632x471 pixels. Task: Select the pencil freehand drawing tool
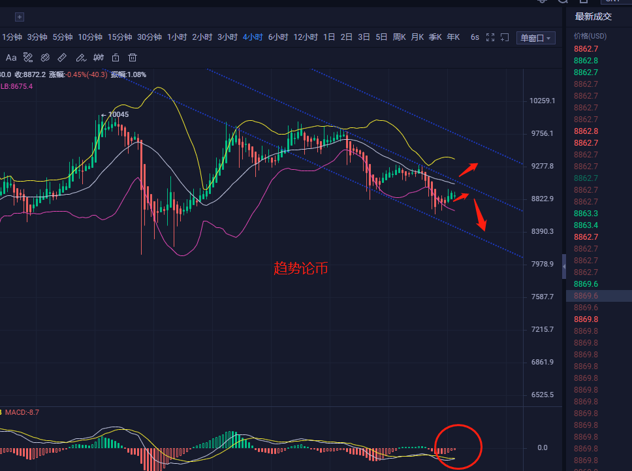coord(81,57)
